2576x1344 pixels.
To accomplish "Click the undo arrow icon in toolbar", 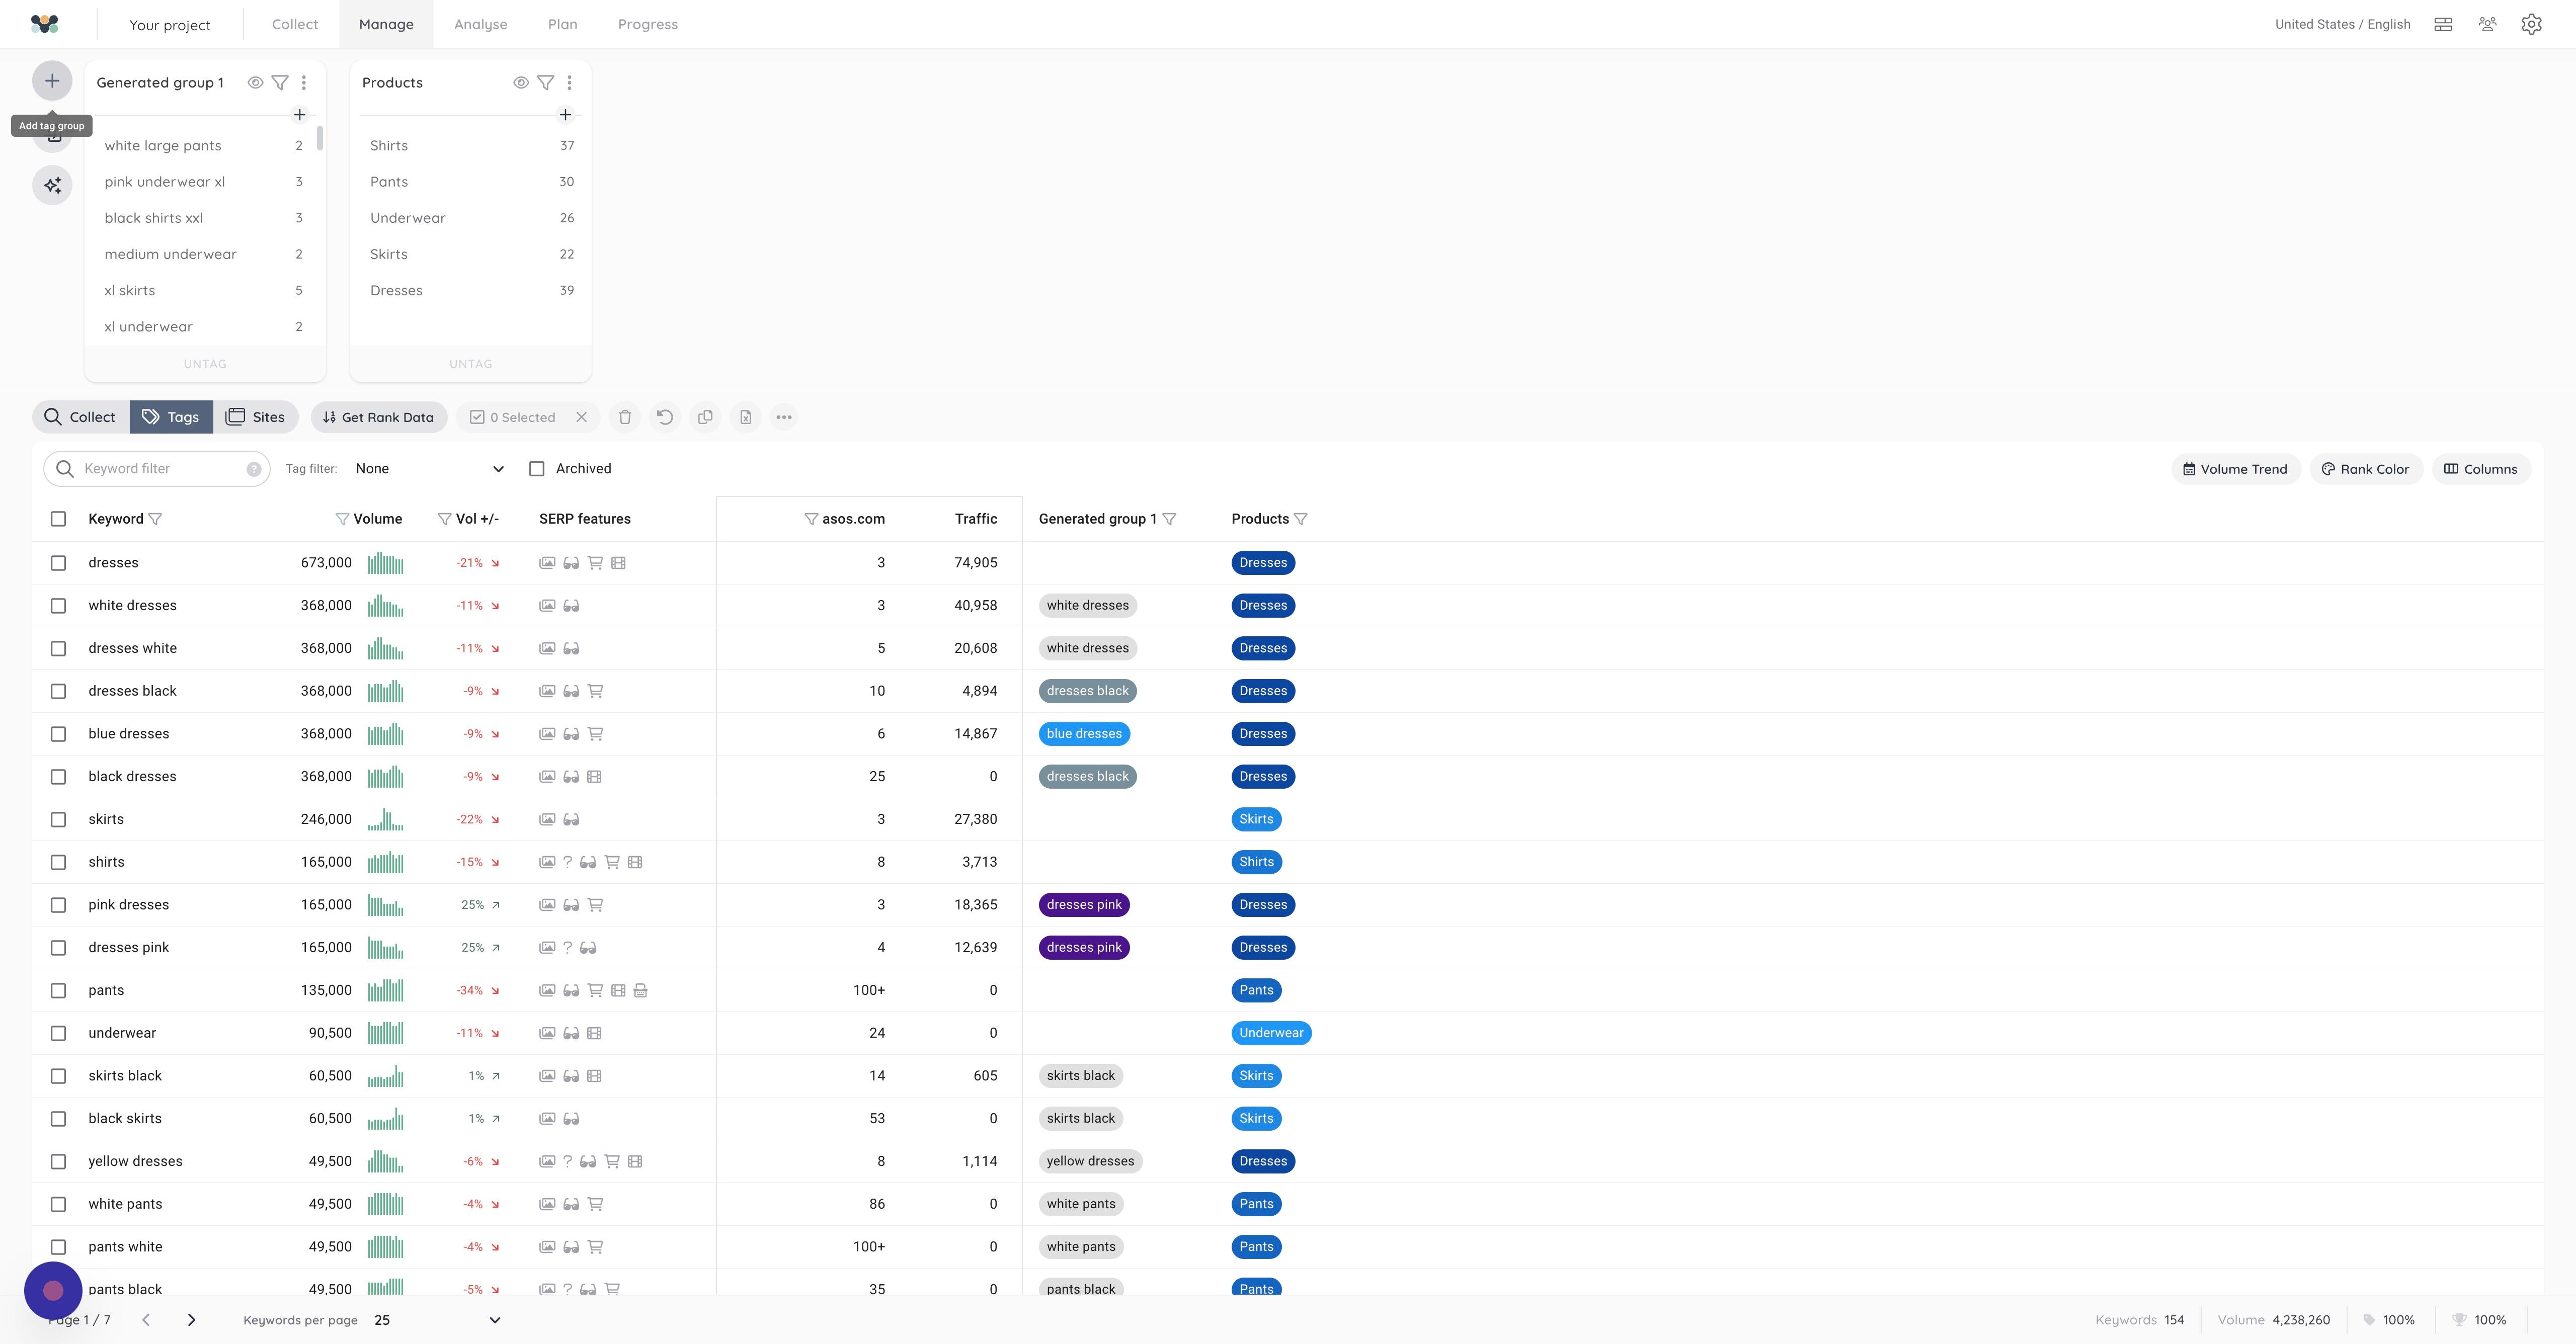I will click(x=665, y=417).
